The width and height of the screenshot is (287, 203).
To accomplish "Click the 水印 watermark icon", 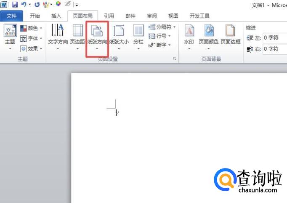I will pos(189,30).
